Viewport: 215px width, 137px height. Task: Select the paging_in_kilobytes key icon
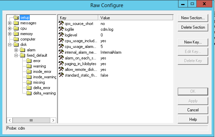(61, 64)
